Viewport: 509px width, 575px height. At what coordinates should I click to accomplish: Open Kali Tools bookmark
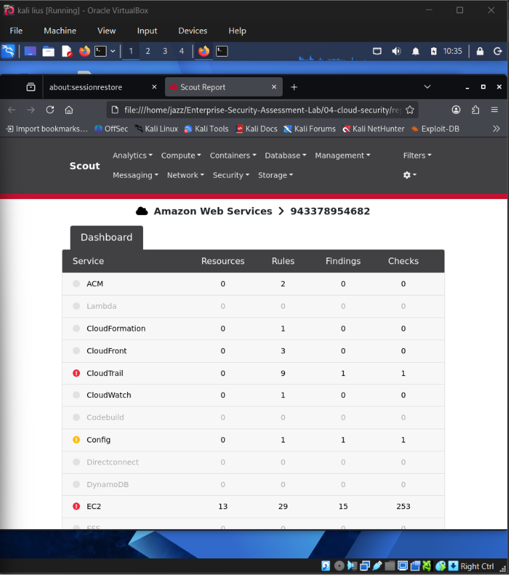pyautogui.click(x=206, y=128)
